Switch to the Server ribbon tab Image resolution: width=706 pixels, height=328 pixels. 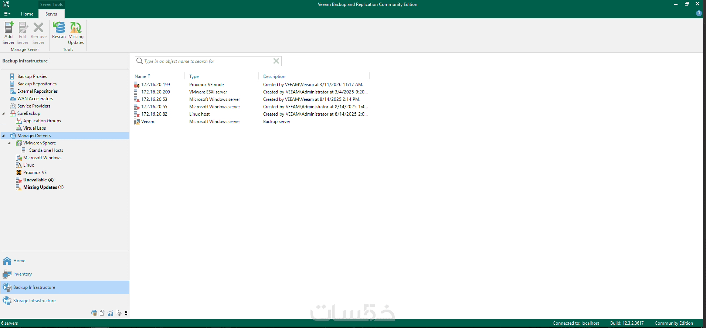[51, 14]
